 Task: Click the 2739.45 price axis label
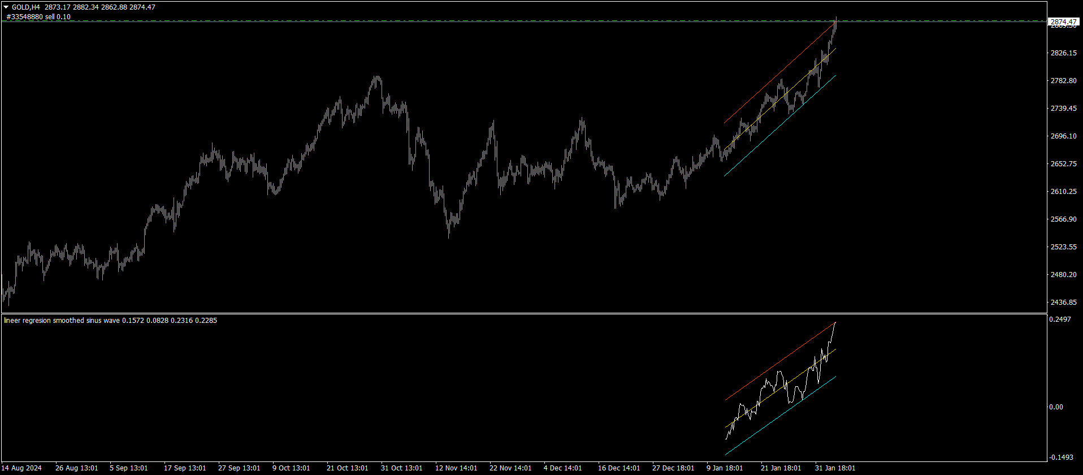[1063, 109]
